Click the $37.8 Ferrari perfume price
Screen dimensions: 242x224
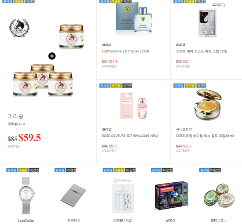(x=113, y=62)
